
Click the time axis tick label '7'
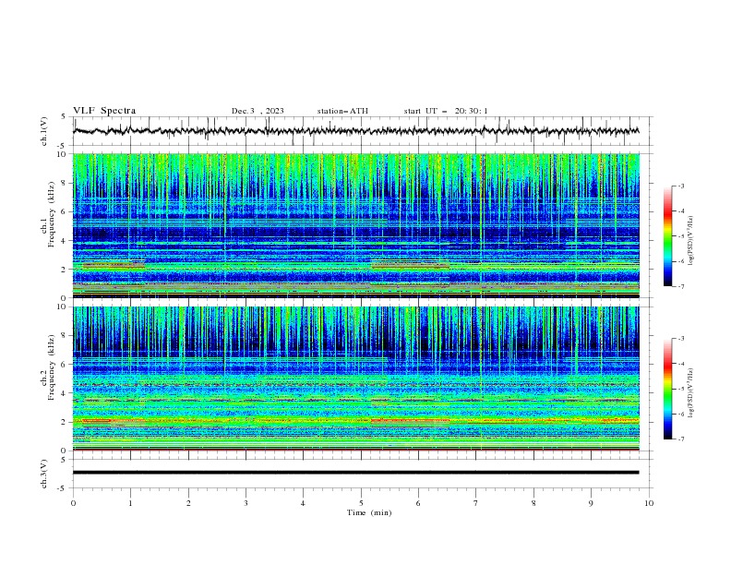coord(476,503)
